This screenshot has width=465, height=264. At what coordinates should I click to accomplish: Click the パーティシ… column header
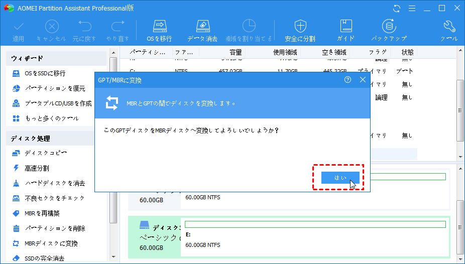coord(147,52)
